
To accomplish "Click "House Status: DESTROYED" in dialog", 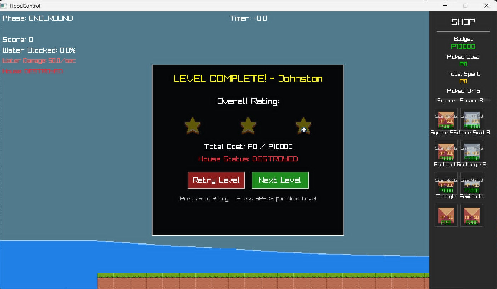I will point(248,159).
